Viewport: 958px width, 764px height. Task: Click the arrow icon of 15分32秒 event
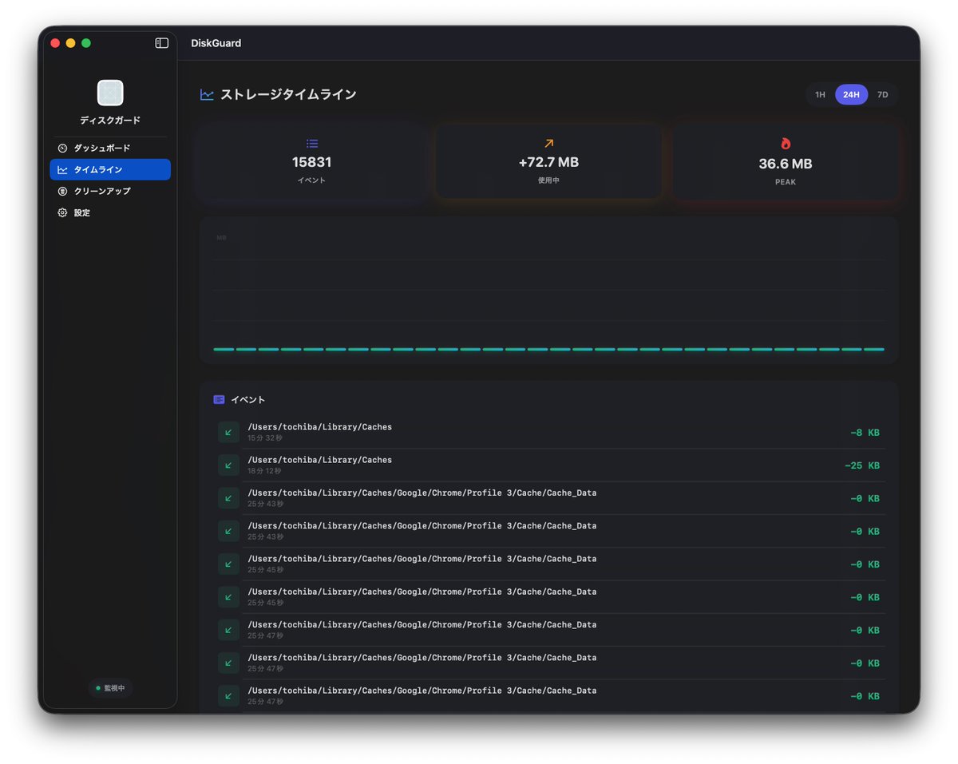228,432
